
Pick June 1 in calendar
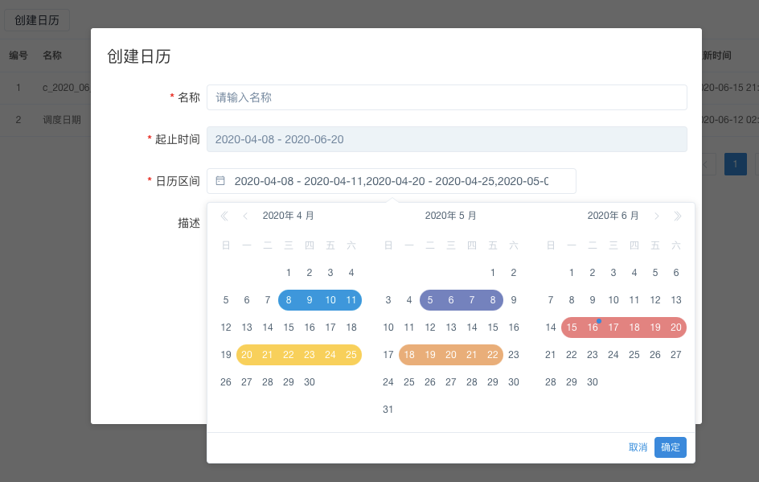point(572,273)
